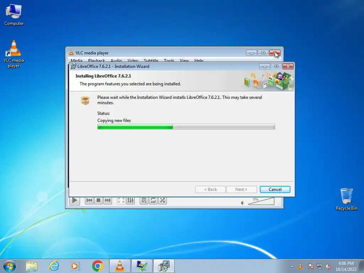Adjust the VLC volume slider

click(261, 201)
